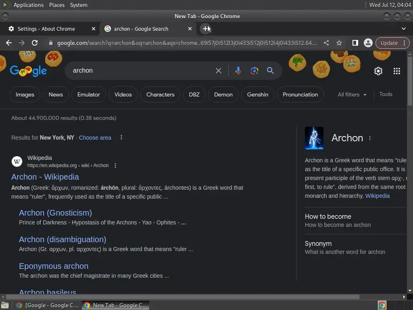This screenshot has height=310, width=413.
Task: Open the Eponymous archon sublink
Action: (x=54, y=266)
